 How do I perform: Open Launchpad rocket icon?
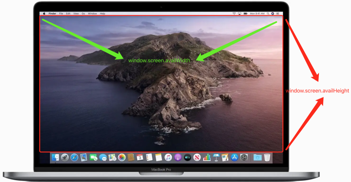(65, 157)
